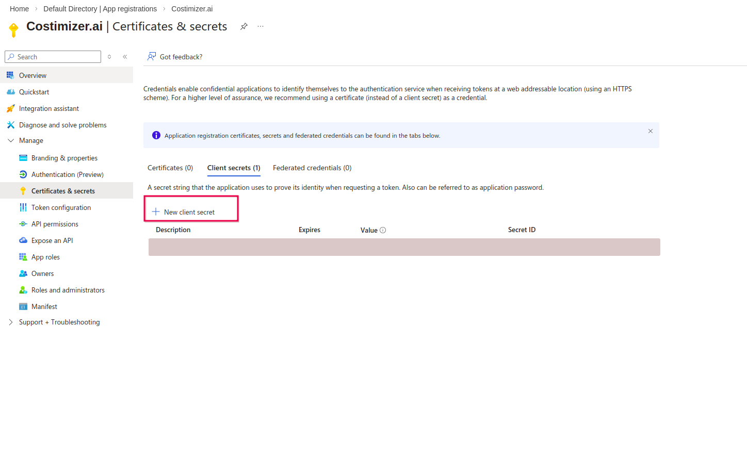Click the Expose an API cloud icon

(23, 240)
